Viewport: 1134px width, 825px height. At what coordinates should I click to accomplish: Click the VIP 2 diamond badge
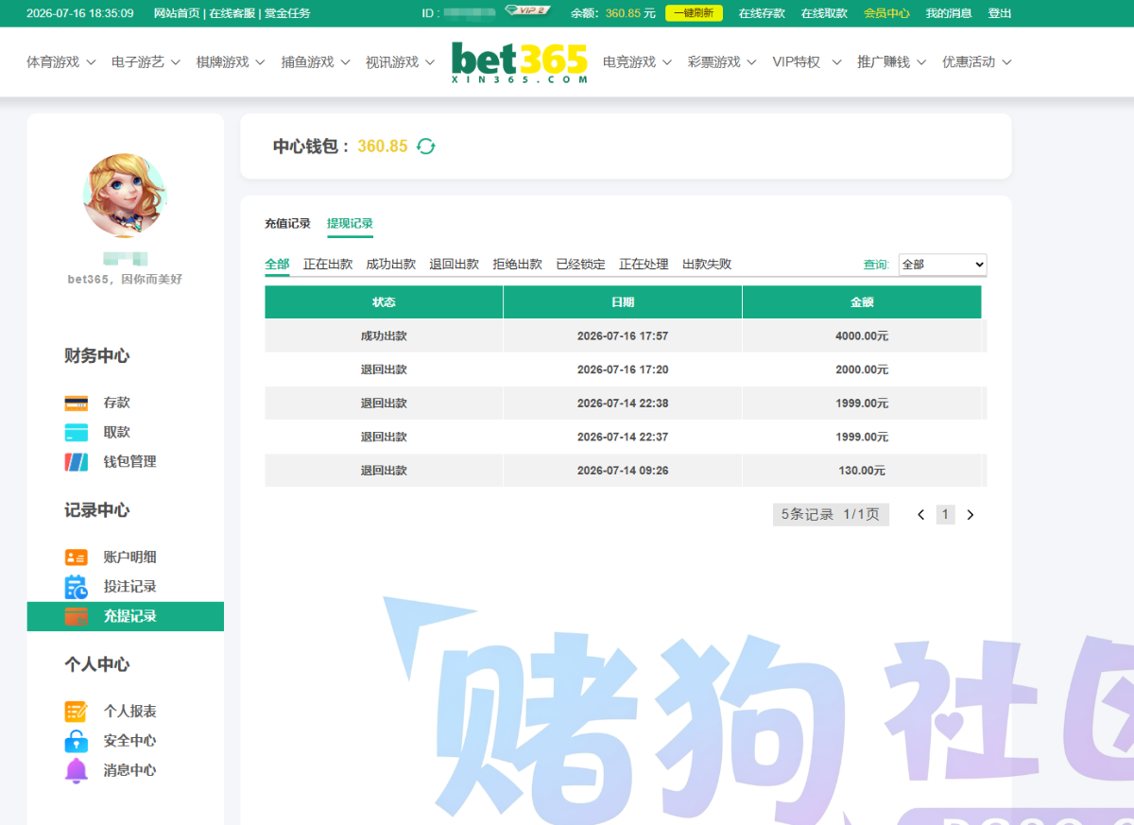pos(527,10)
